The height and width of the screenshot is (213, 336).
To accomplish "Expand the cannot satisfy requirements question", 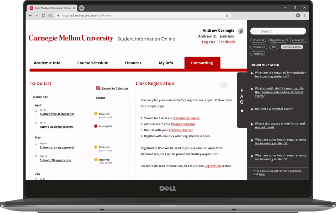I will click(x=252, y=89).
